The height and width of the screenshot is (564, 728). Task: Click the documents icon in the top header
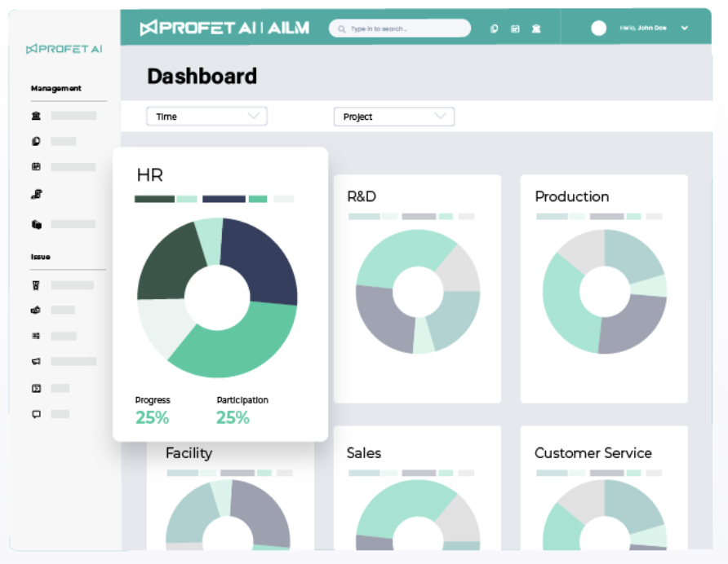tap(494, 29)
